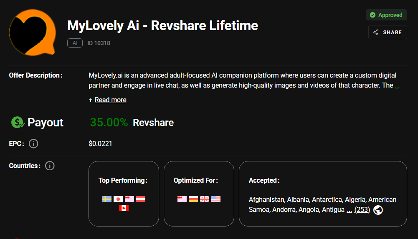This screenshot has height=239, width=418.
Task: Click Germany flag in Optimized For
Action: [x=193, y=199]
